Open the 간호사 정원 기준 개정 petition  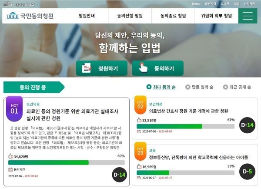pos(188,111)
